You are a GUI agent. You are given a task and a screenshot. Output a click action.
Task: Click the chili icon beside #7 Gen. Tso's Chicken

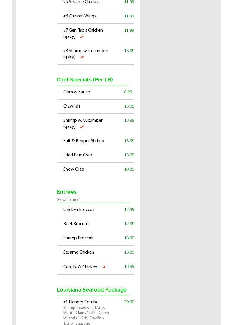82,36
